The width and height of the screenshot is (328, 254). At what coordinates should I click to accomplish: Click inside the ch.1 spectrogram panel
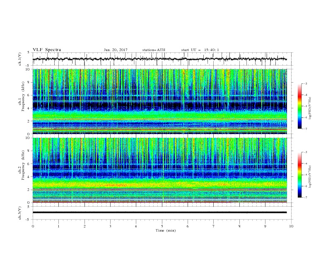pos(159,101)
